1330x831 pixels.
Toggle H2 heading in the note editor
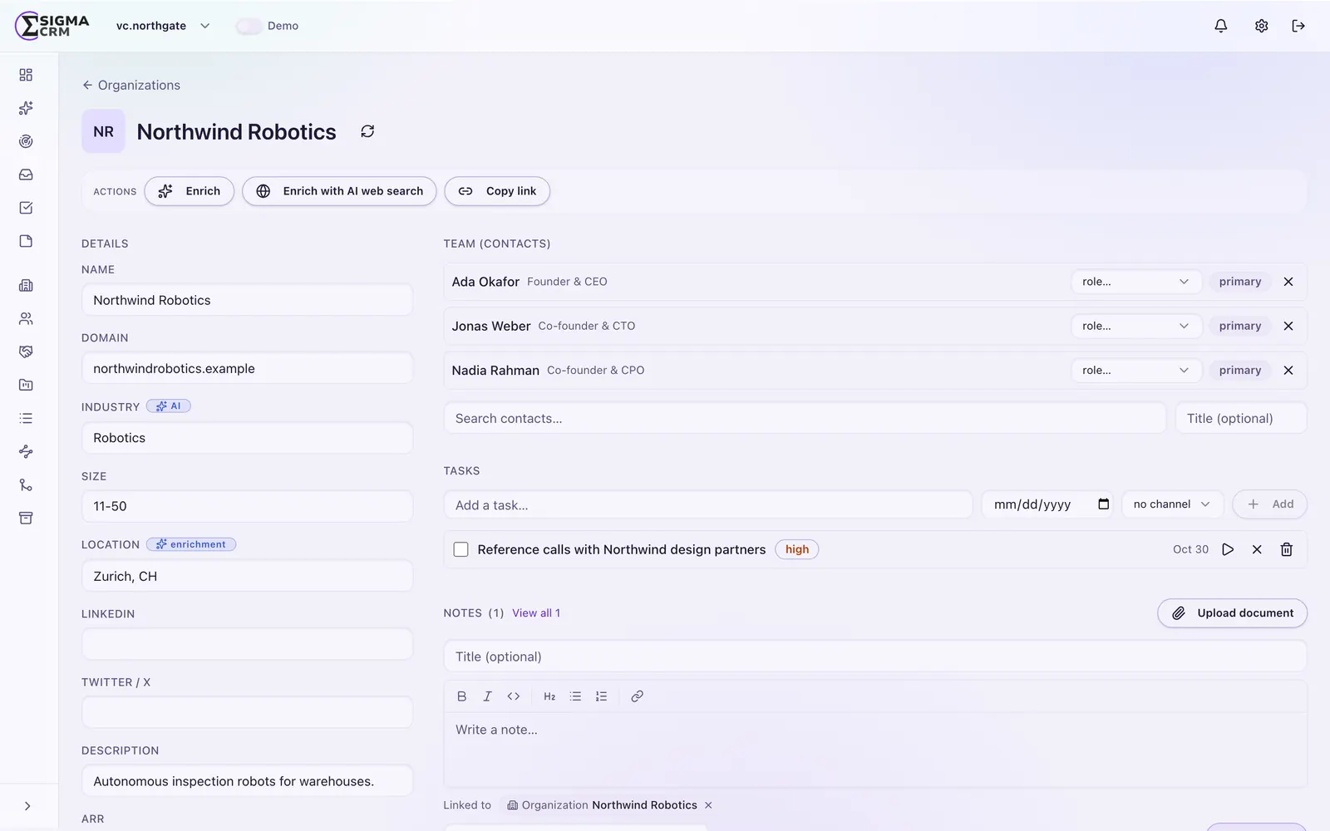(549, 696)
